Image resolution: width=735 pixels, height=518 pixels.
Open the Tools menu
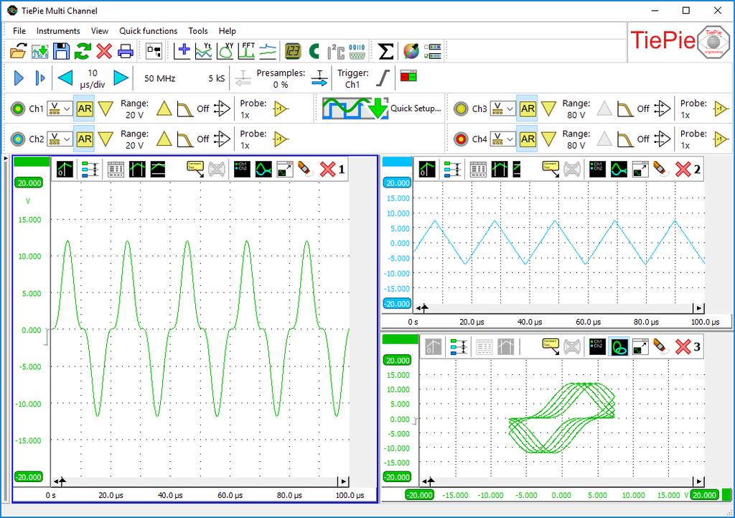(198, 31)
